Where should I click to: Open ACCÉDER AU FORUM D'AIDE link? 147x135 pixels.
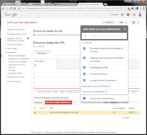pos(94,92)
